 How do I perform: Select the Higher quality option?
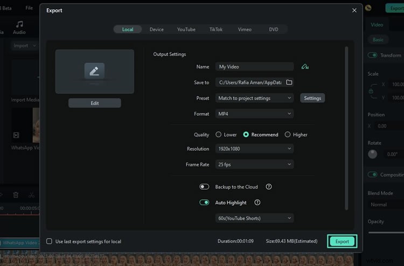[288, 135]
